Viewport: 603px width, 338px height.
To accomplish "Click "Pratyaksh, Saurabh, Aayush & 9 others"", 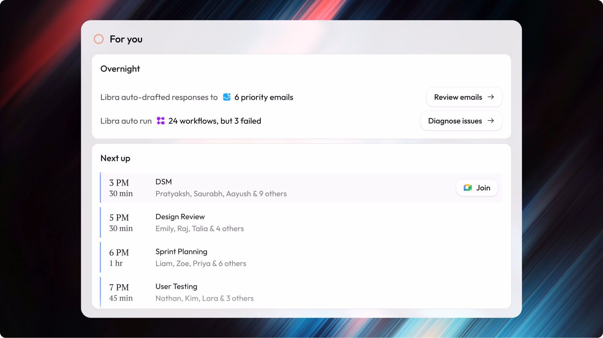I will (x=221, y=194).
